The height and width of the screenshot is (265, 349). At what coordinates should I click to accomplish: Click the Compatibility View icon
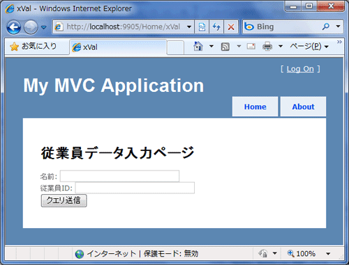pos(202,27)
